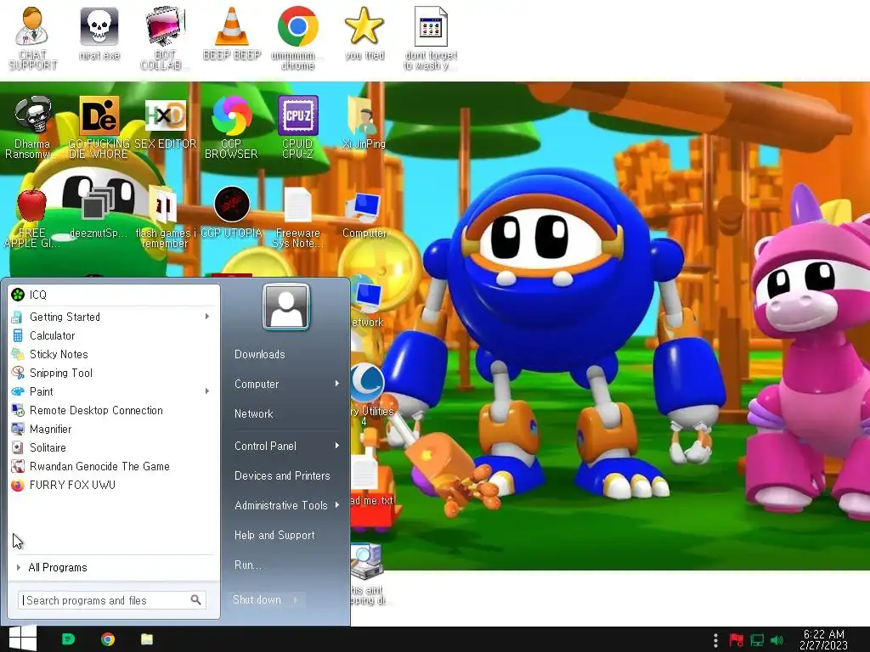Open Network from the Start menu
The image size is (870, 652).
point(253,413)
